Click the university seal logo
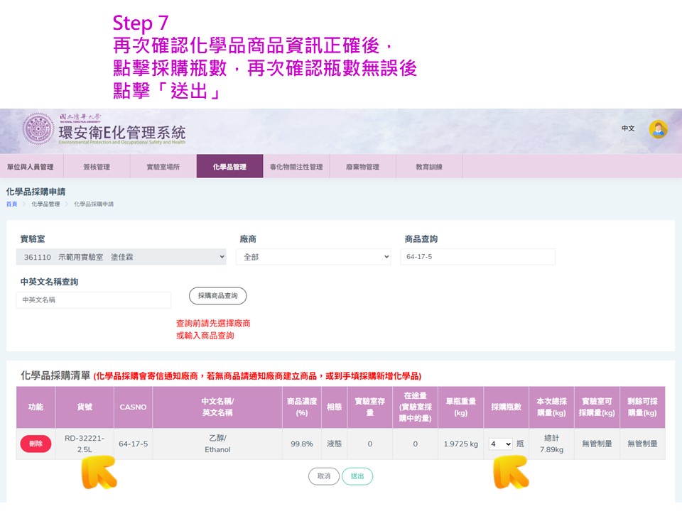Image resolution: width=682 pixels, height=511 pixels. pos(38,128)
